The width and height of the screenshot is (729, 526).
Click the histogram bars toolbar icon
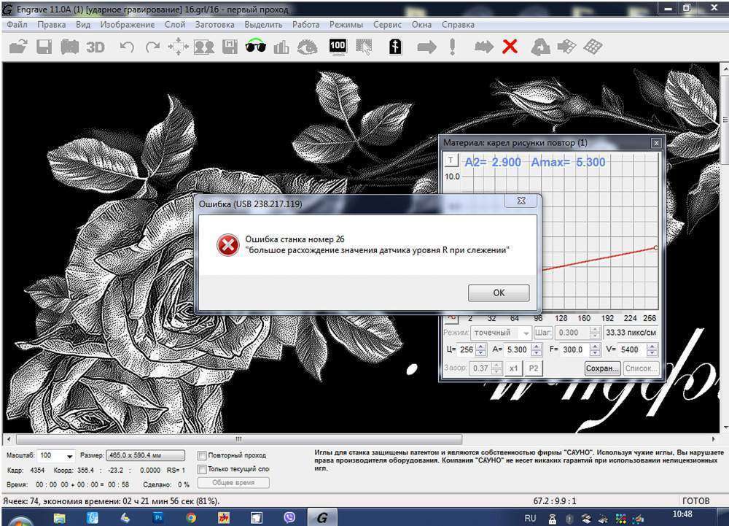tap(281, 47)
